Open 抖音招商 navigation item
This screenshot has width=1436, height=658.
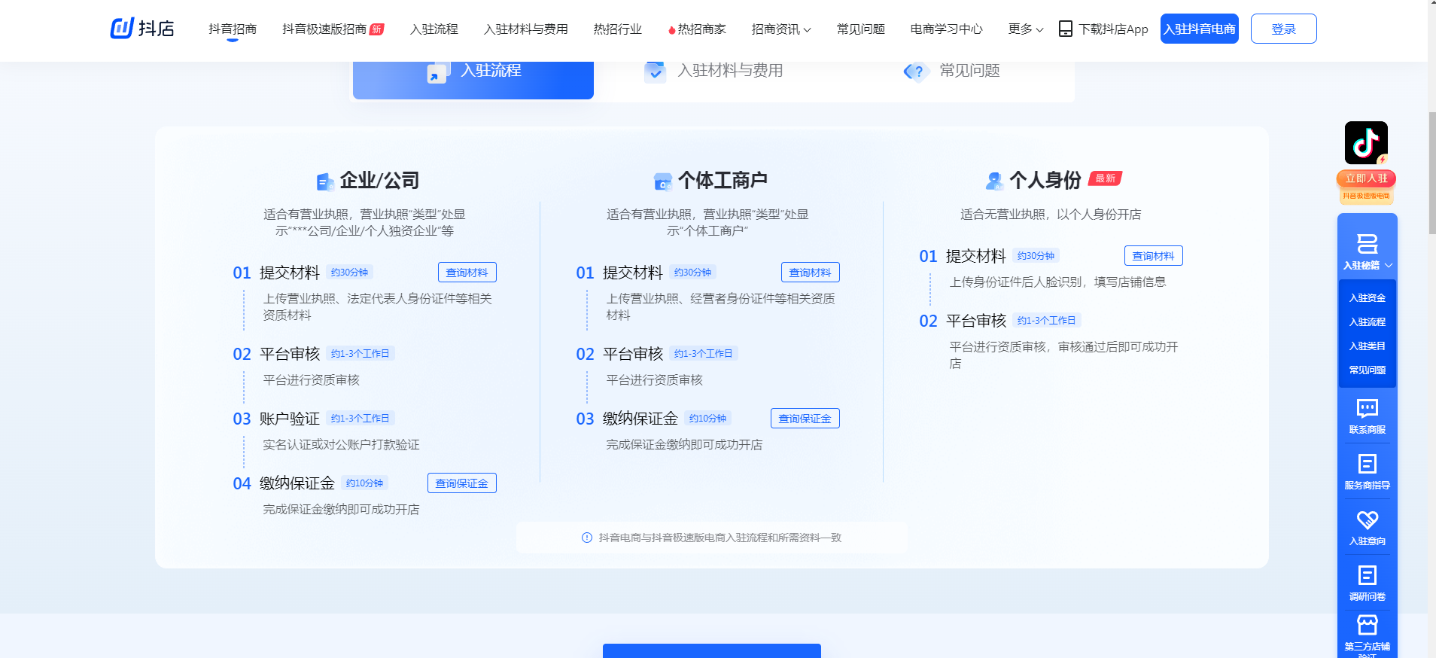233,29
